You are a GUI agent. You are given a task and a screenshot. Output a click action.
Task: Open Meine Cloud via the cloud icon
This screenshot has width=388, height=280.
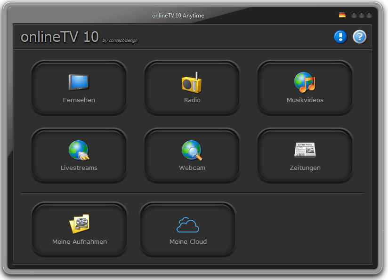tap(188, 224)
